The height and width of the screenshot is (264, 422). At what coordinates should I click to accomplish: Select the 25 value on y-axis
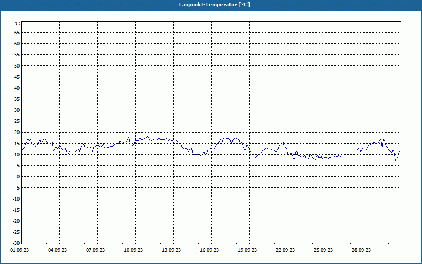(x=17, y=121)
